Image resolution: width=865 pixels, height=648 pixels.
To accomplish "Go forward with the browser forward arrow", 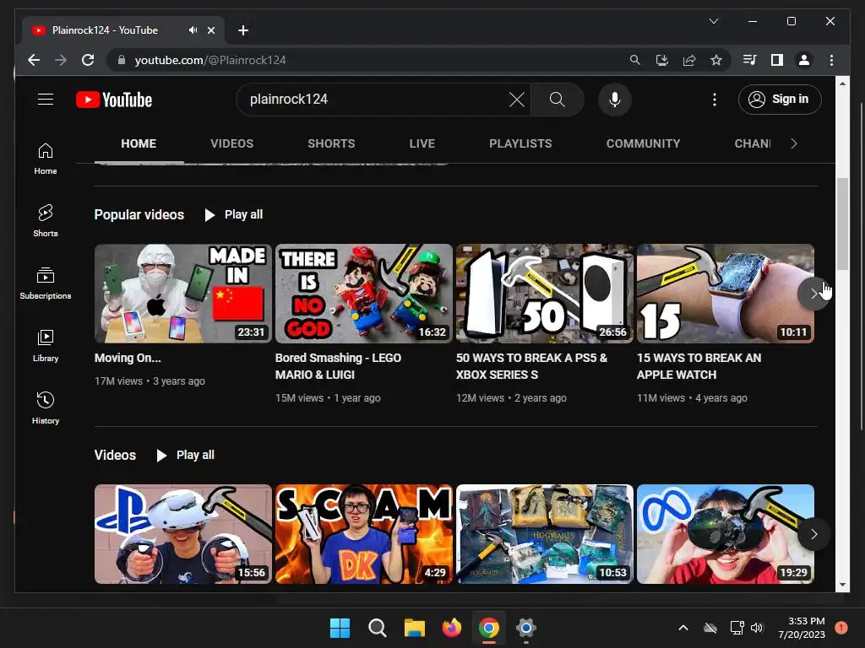I will (x=61, y=60).
